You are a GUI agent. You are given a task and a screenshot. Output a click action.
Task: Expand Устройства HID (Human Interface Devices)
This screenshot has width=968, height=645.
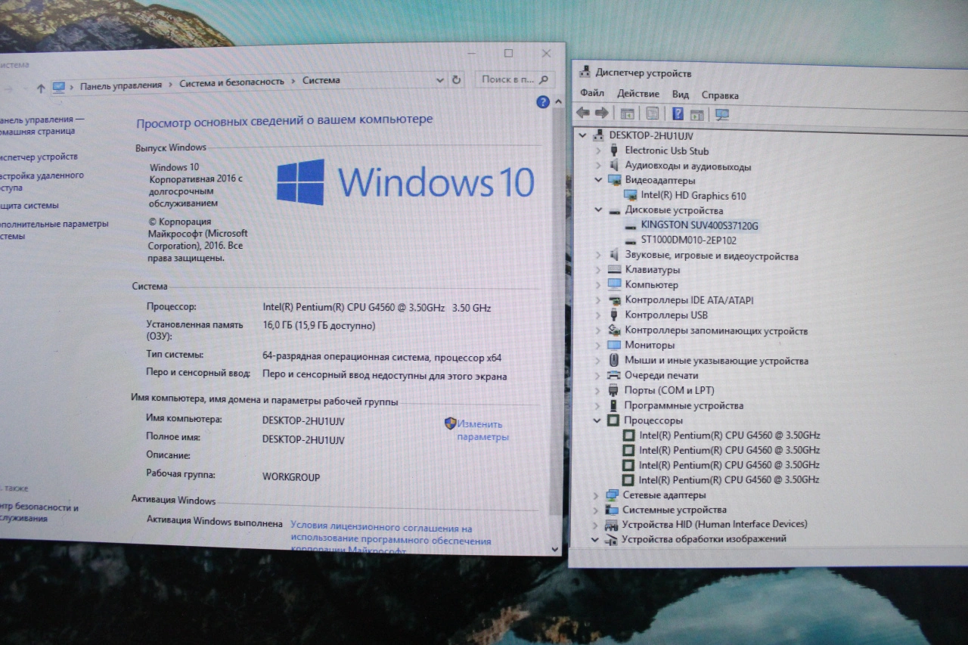click(597, 524)
